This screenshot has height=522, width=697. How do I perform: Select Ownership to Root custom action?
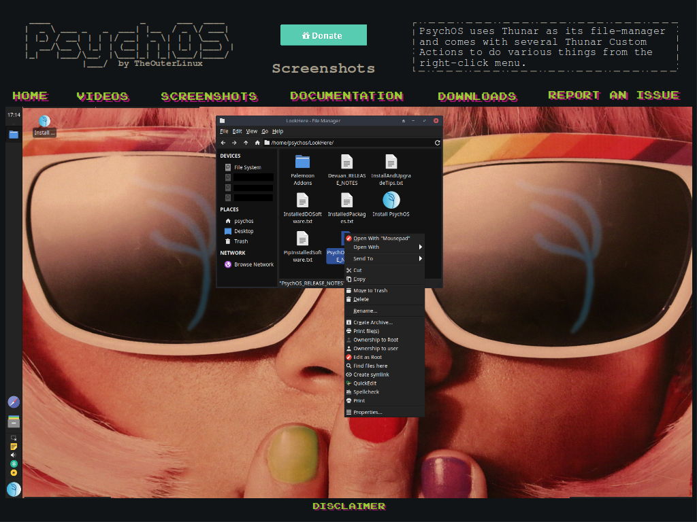click(385, 340)
